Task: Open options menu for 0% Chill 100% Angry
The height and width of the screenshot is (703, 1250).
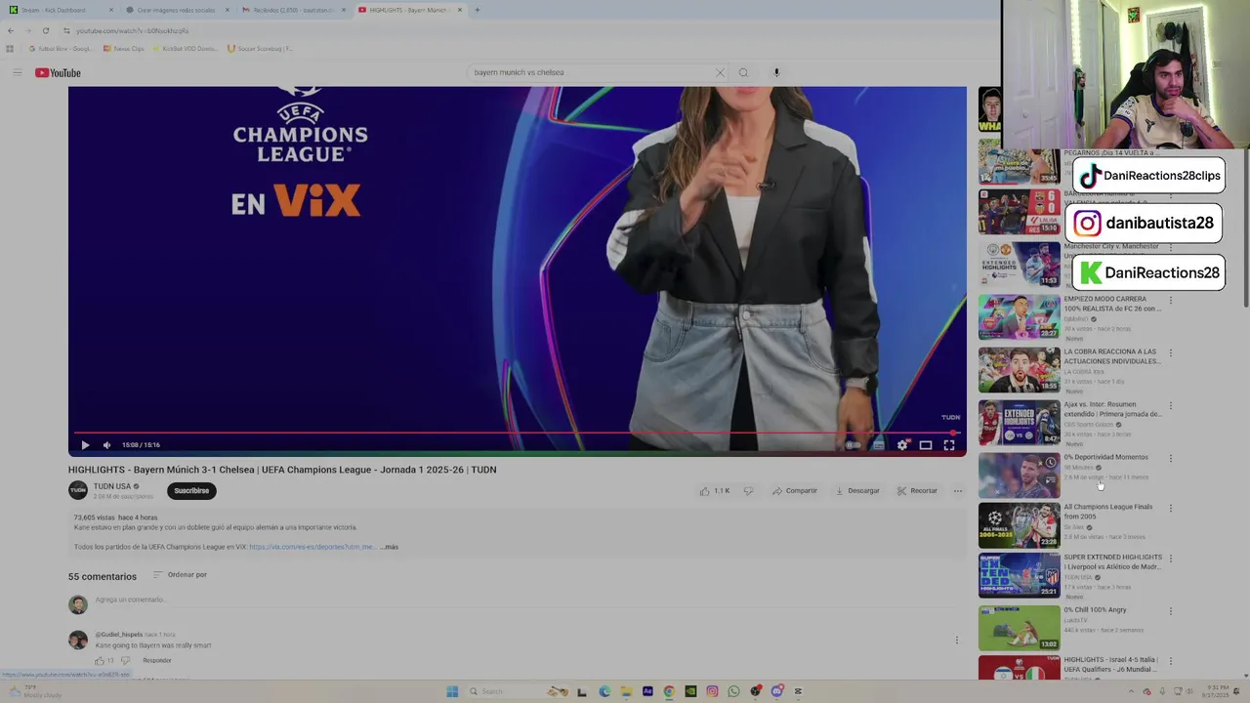Action: (1171, 612)
